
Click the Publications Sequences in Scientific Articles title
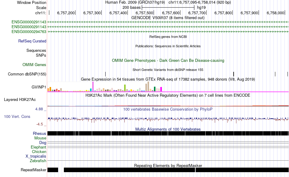tap(168, 46)
